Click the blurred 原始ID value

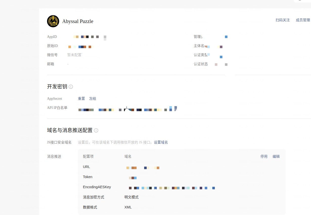81,47
